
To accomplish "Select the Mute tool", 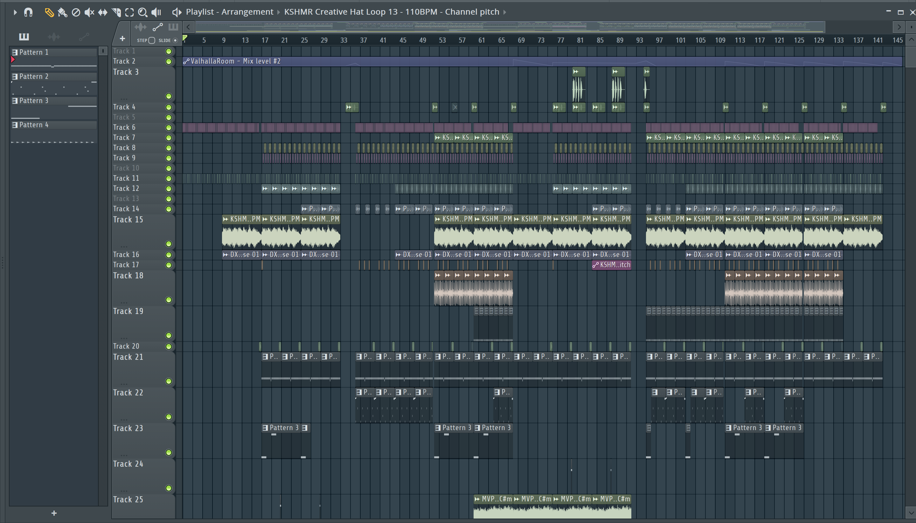I will 89,13.
